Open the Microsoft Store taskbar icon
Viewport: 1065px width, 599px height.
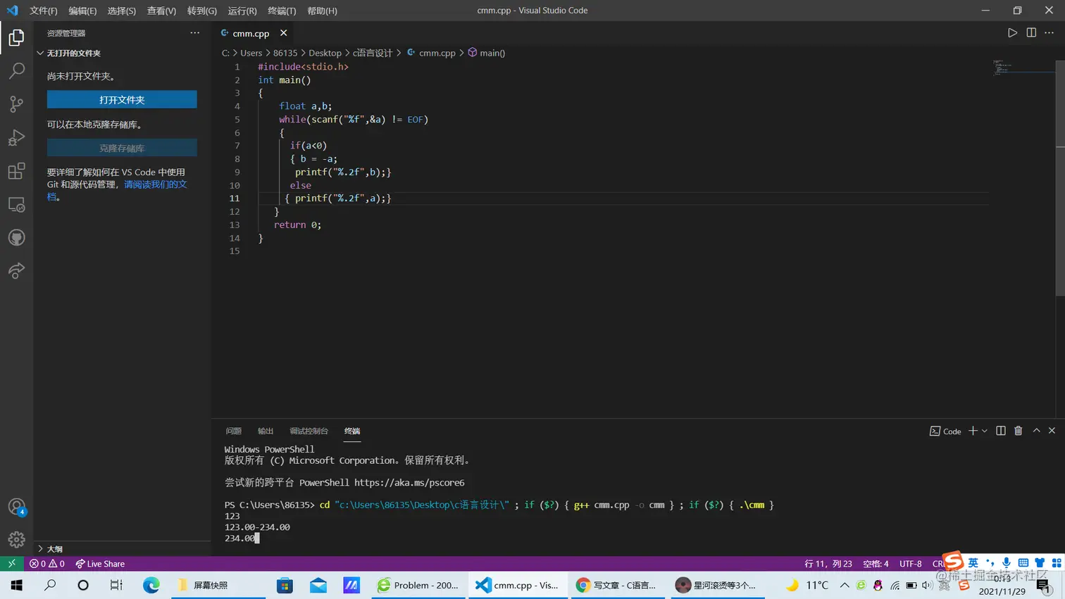tap(285, 585)
